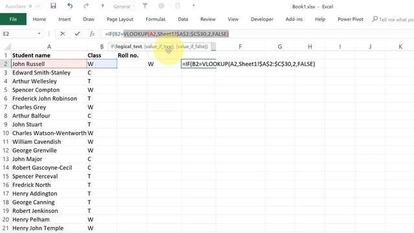Screen dimensions: 414x233
Task: Select the cell 'Robert Gascoyne-Cecil'
Action: coord(49,168)
